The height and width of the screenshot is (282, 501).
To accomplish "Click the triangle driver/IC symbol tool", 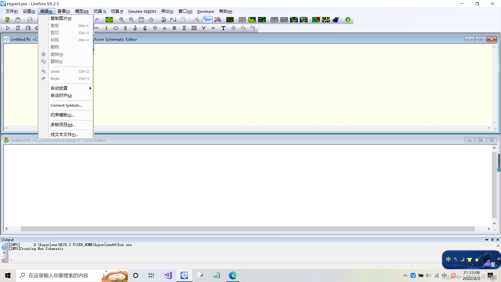I will (x=8, y=28).
